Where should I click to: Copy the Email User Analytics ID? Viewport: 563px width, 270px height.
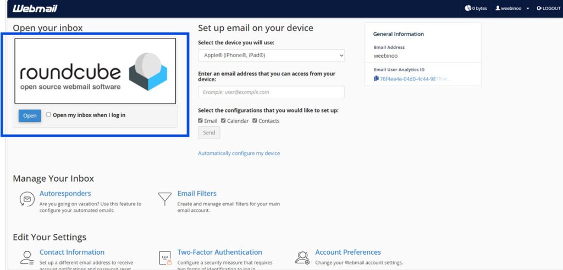[376, 78]
